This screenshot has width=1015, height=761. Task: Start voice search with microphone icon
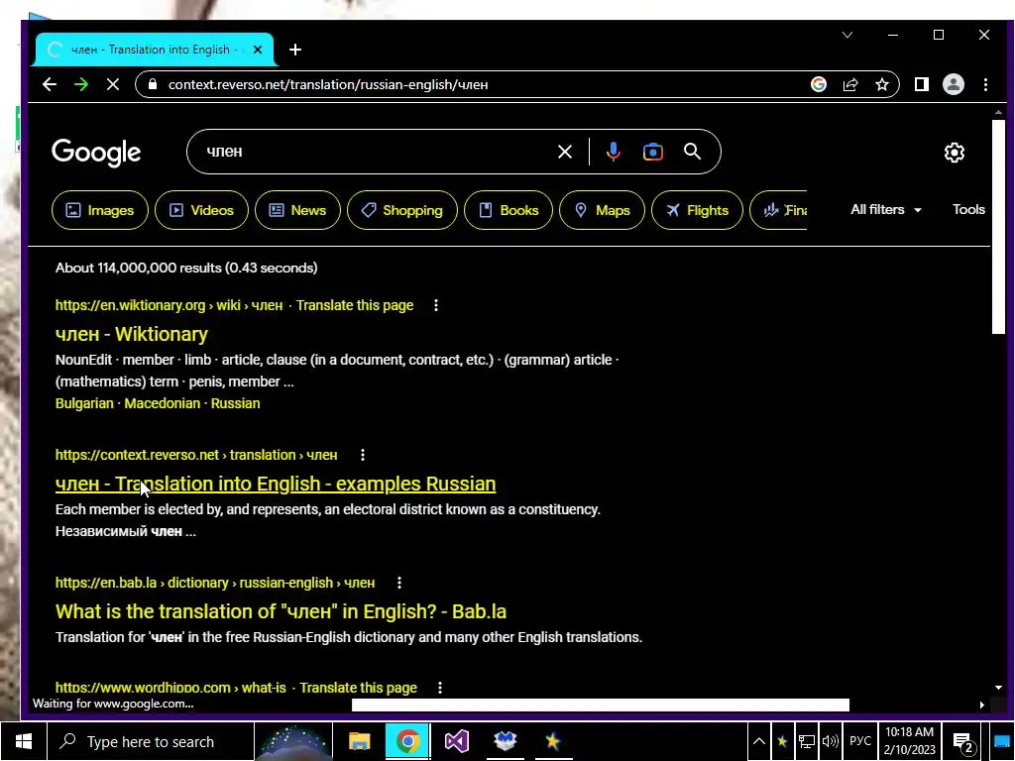[613, 152]
